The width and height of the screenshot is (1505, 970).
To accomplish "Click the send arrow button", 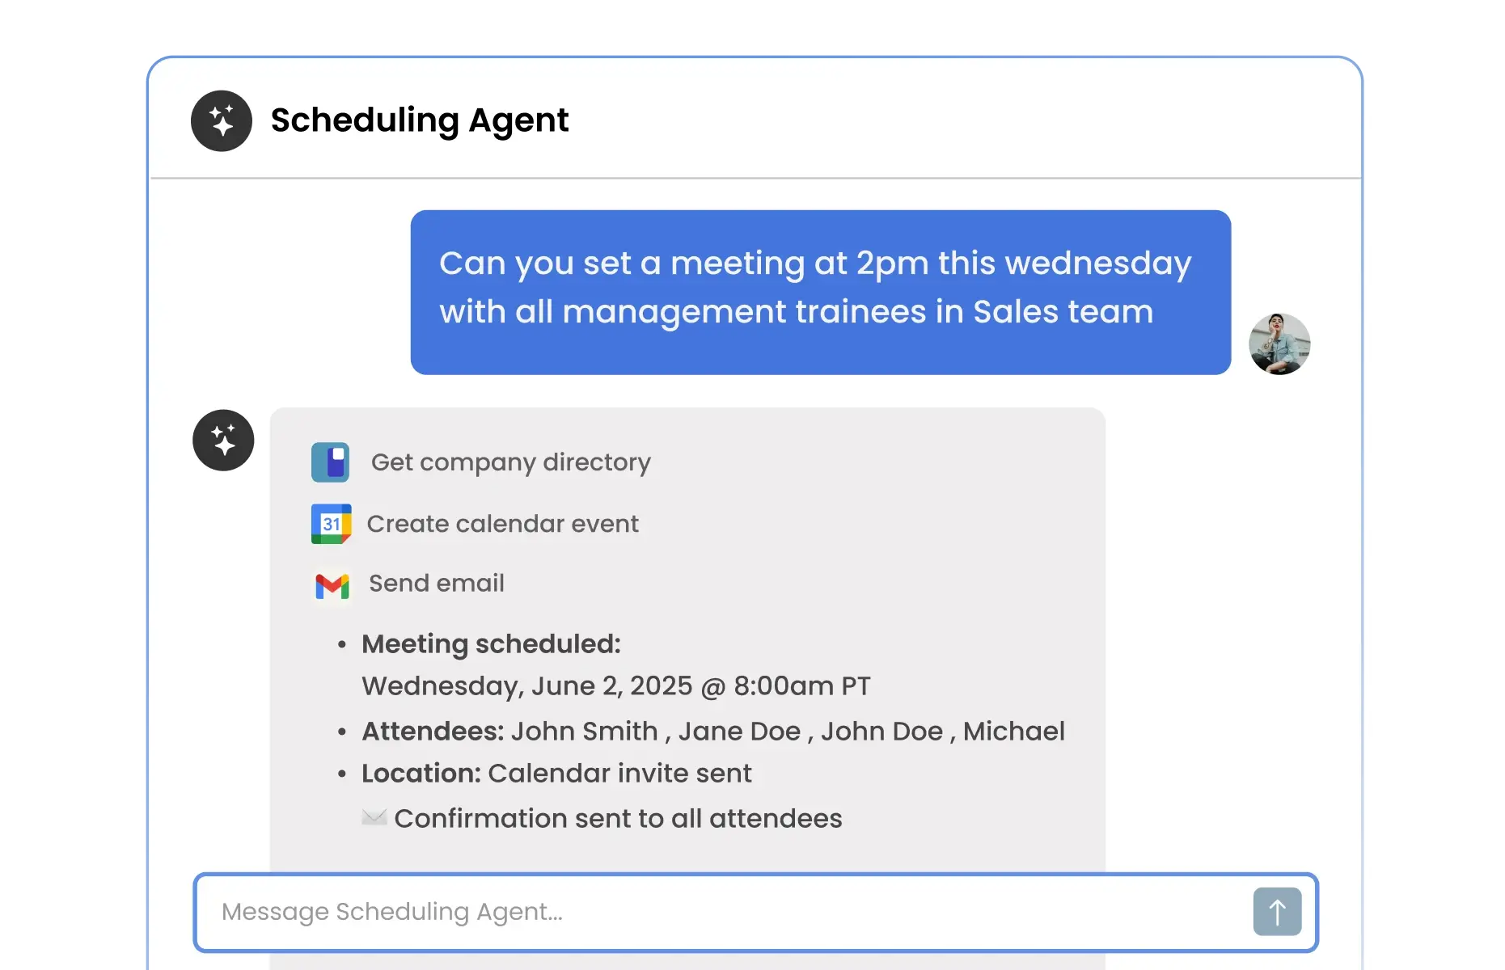I will click(1276, 911).
